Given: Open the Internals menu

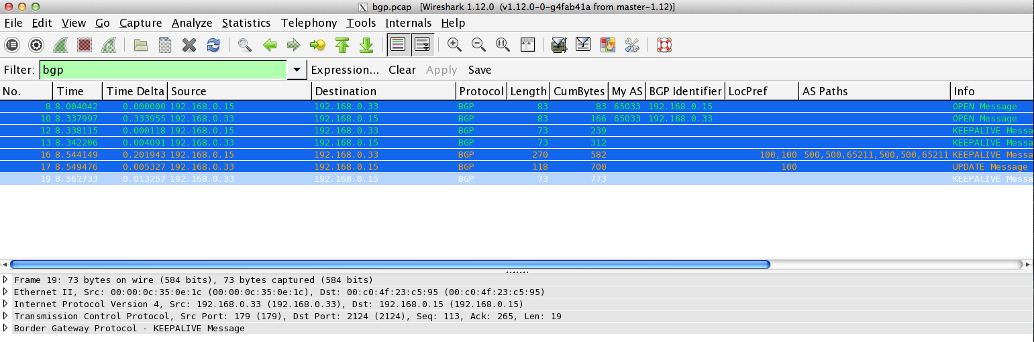Looking at the screenshot, I should [409, 23].
